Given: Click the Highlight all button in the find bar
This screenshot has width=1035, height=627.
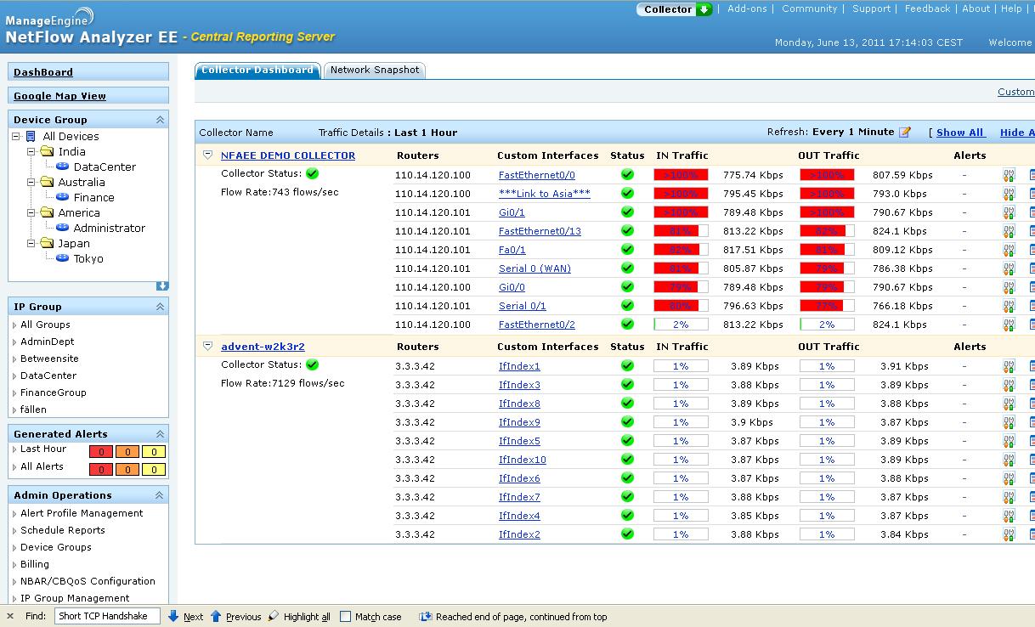Looking at the screenshot, I should tap(299, 617).
